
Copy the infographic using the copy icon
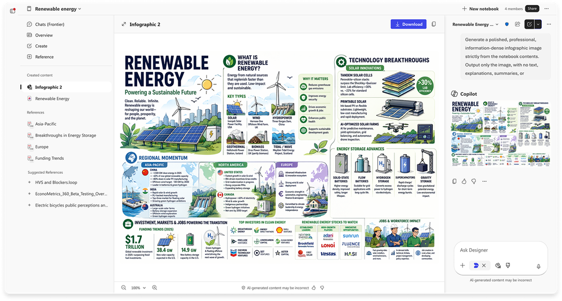point(434,24)
